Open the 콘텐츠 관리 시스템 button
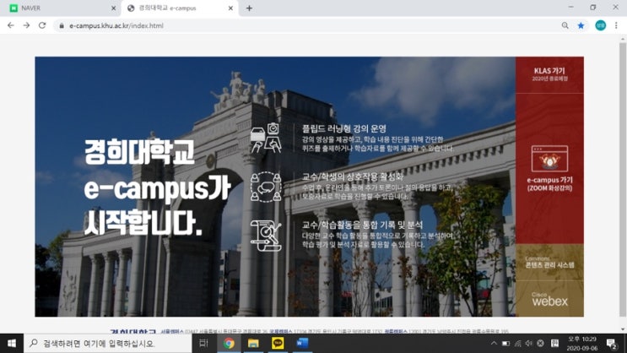 click(x=549, y=262)
